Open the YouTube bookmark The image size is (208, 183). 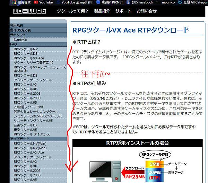[43, 2]
